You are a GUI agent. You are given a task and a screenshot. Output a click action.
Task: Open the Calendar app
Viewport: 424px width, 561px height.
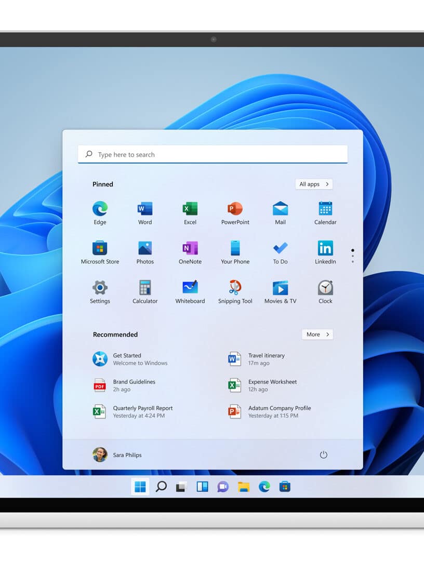[325, 213]
